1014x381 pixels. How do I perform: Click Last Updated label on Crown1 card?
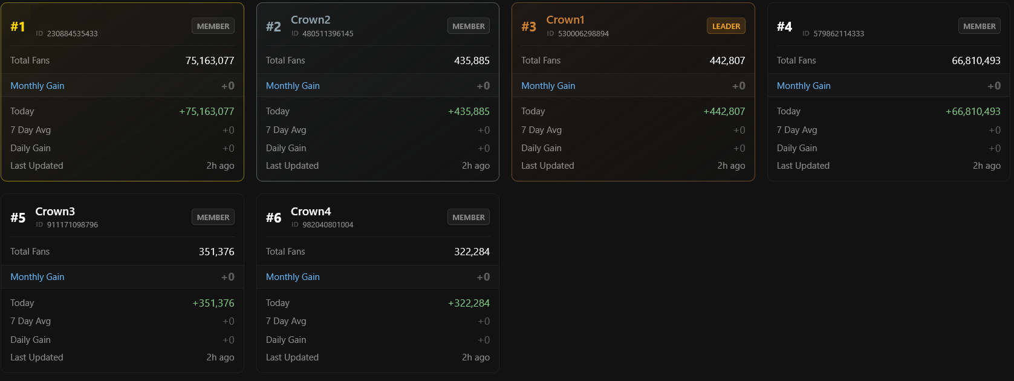point(548,166)
